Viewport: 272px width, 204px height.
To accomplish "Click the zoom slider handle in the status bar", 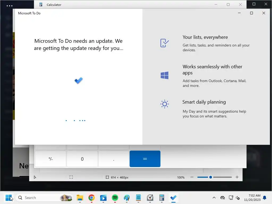I will pyautogui.click(x=211, y=177).
